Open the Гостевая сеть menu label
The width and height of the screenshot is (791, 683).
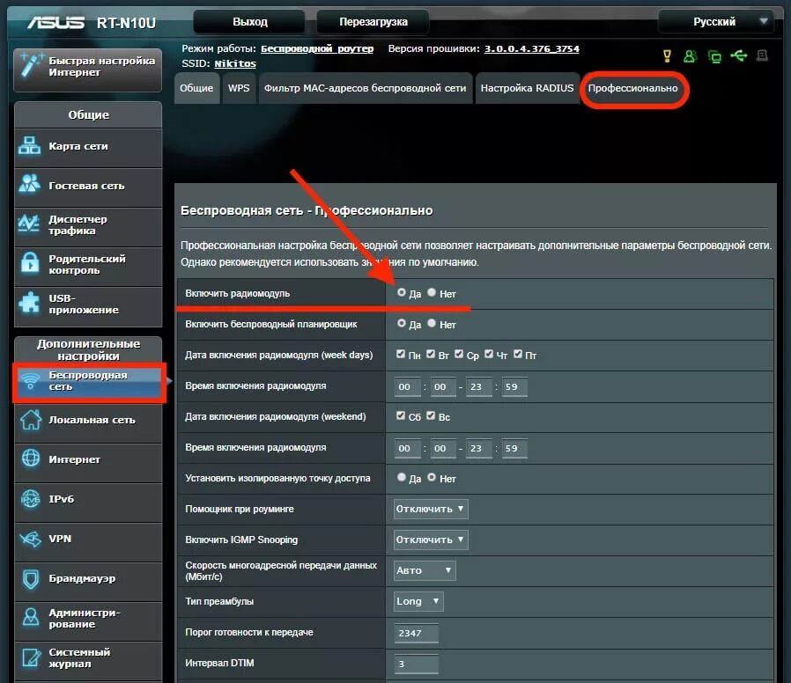[86, 186]
